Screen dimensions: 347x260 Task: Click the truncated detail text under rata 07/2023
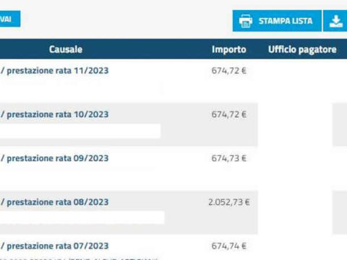point(79,259)
